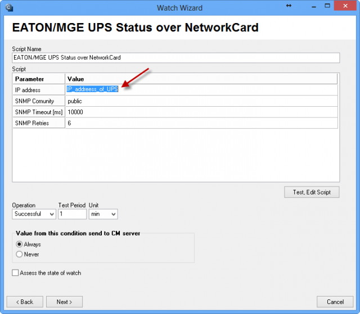Go to the previous step with Back
This screenshot has height=314, width=360.
25,302
